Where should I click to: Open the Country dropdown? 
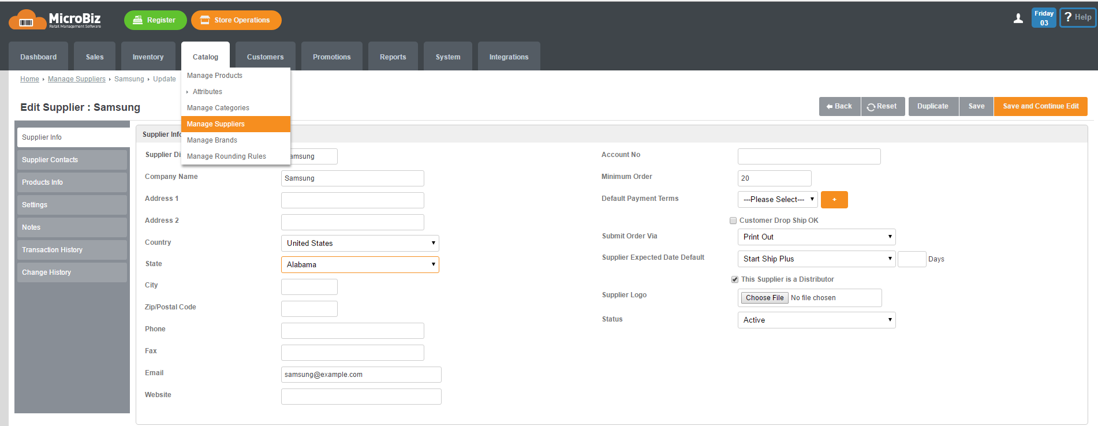click(360, 243)
